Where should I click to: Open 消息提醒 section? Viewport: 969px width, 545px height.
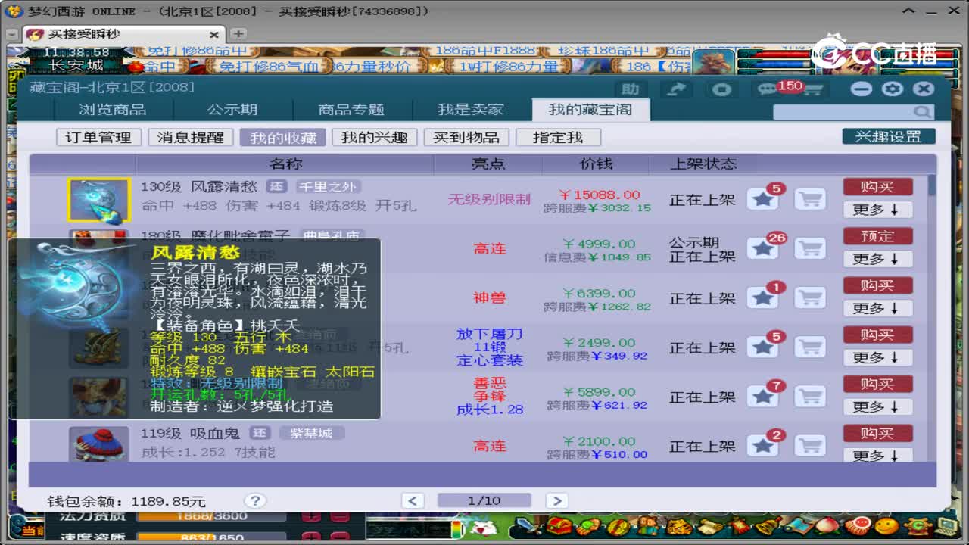coord(190,138)
